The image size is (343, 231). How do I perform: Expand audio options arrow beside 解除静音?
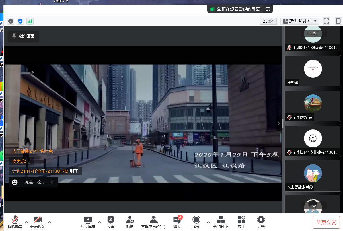pyautogui.click(x=26, y=222)
